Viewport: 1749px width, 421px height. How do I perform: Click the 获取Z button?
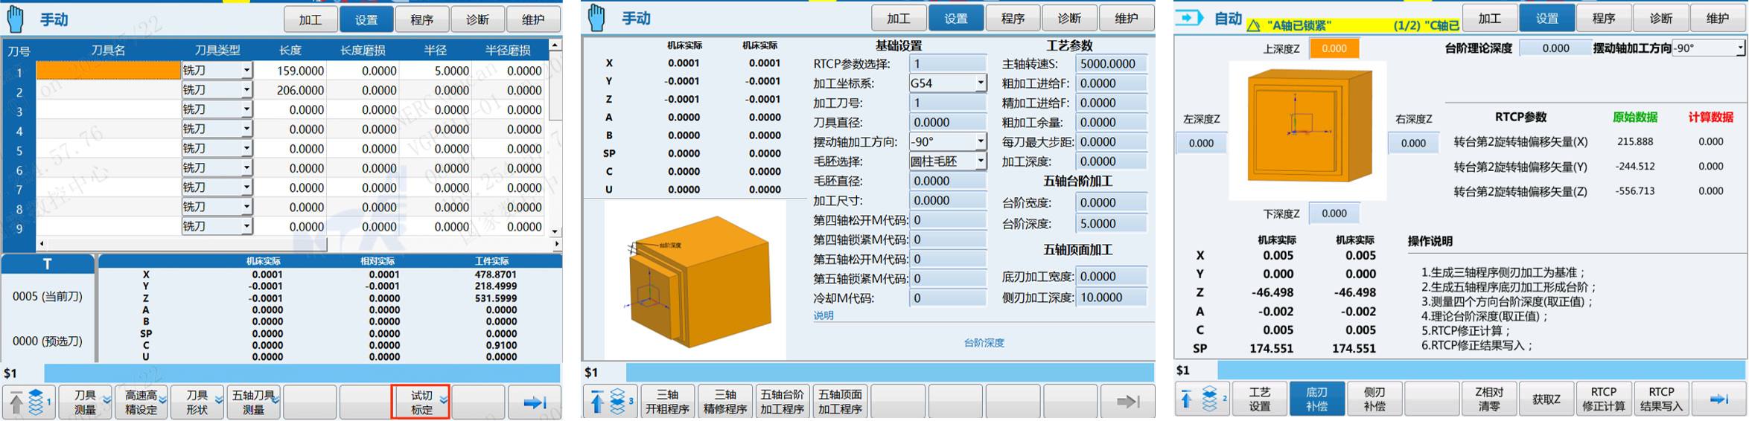tap(1546, 399)
